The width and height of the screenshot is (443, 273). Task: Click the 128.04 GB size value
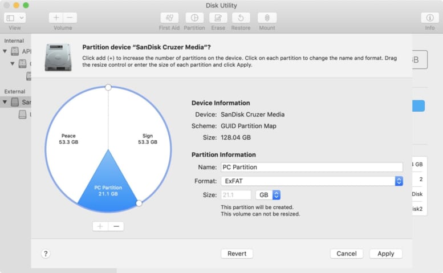[235, 137]
